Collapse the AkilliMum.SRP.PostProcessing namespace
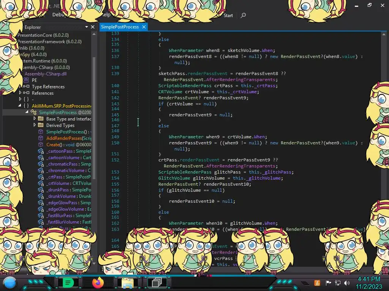 click(x=20, y=105)
